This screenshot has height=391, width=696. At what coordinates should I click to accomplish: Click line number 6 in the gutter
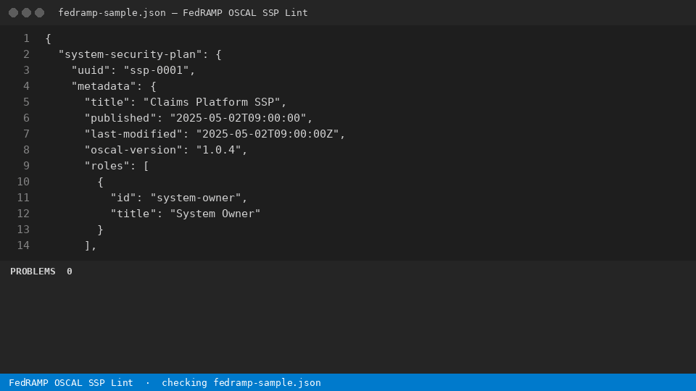click(x=27, y=118)
